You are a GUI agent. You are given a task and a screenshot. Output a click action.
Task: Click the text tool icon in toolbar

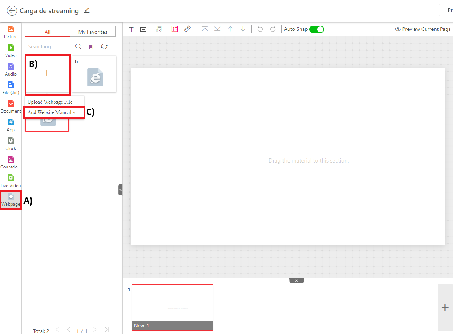coord(131,29)
